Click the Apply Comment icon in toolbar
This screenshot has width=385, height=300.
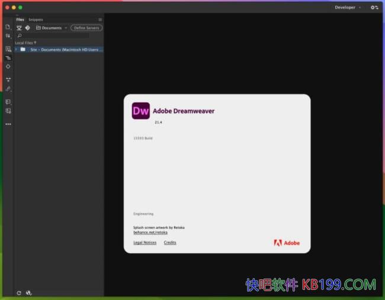[x=8, y=102]
